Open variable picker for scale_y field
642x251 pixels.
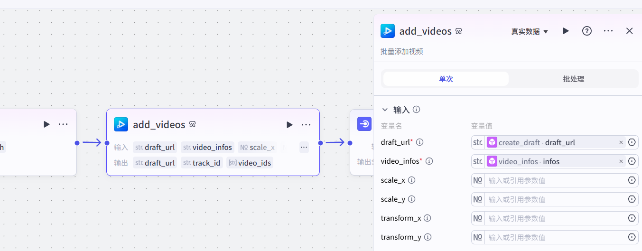click(632, 199)
